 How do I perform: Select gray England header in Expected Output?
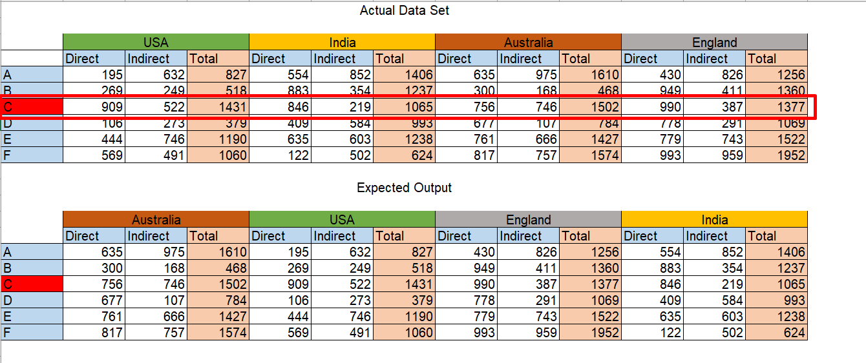click(528, 219)
